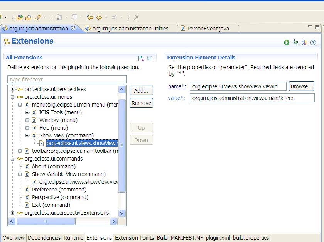Click the Search flashlight toolbar icon

38,17
